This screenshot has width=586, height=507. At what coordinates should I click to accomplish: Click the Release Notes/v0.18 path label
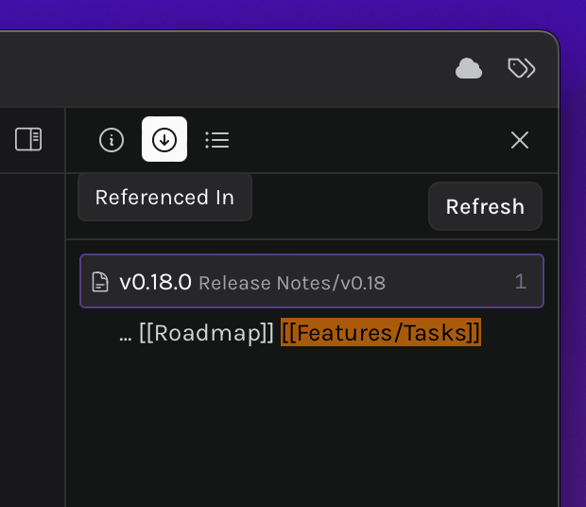click(x=292, y=283)
